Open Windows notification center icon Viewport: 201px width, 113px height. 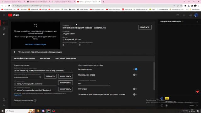coord(198,111)
